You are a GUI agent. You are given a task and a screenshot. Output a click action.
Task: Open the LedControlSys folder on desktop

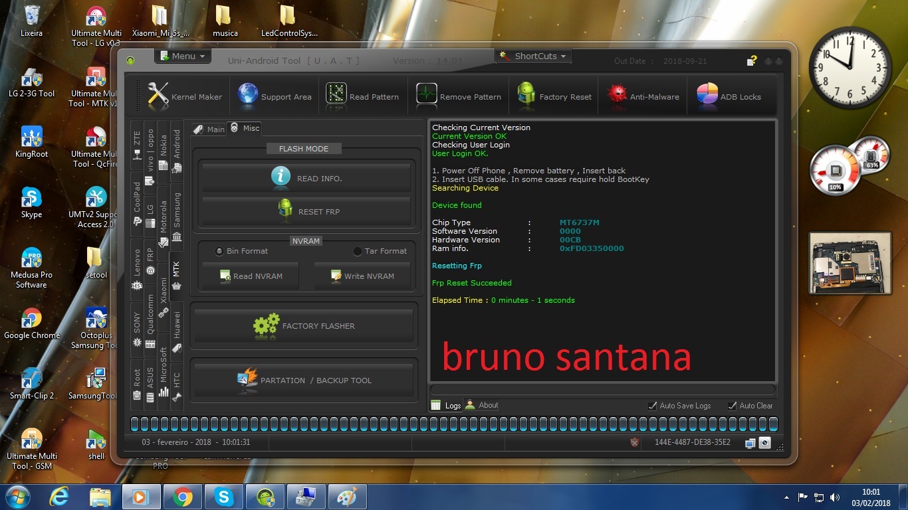pyautogui.click(x=288, y=21)
